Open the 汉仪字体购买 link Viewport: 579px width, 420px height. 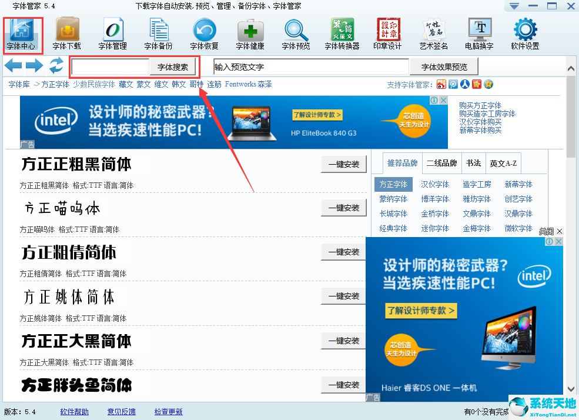pyautogui.click(x=480, y=122)
